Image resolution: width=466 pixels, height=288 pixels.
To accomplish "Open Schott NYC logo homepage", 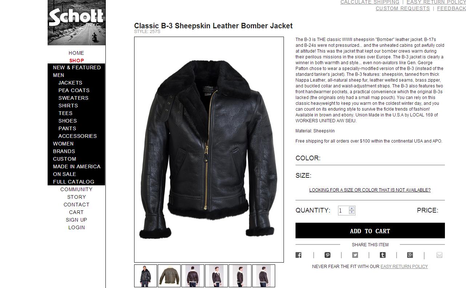I will [x=76, y=22].
